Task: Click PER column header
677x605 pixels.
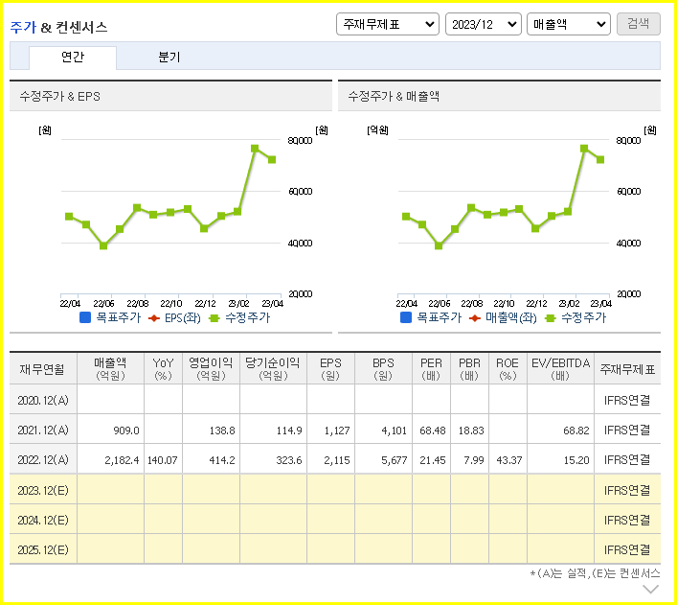Action: coord(431,369)
